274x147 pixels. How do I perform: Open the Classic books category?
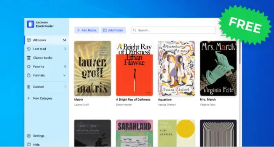point(47,58)
